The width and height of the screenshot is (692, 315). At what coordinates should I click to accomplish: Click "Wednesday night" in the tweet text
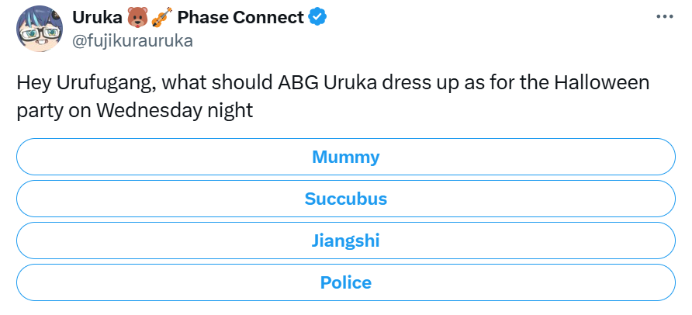point(176,110)
